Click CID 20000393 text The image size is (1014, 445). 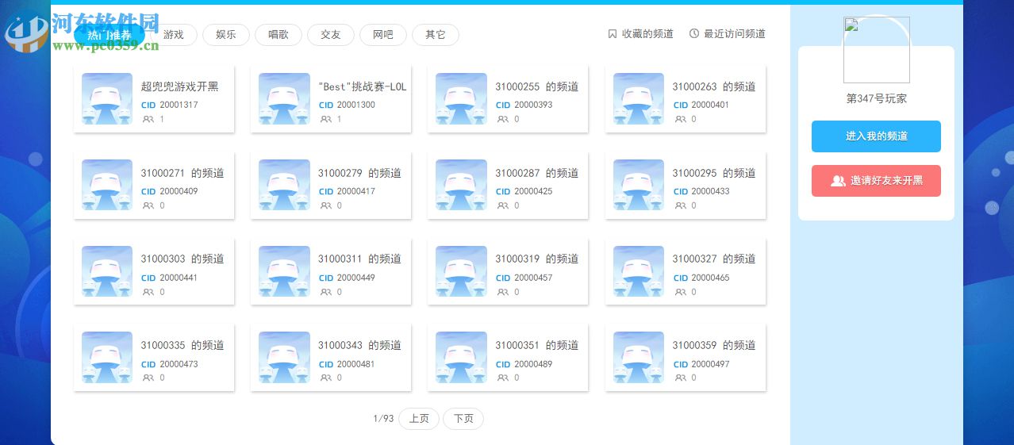pos(524,105)
